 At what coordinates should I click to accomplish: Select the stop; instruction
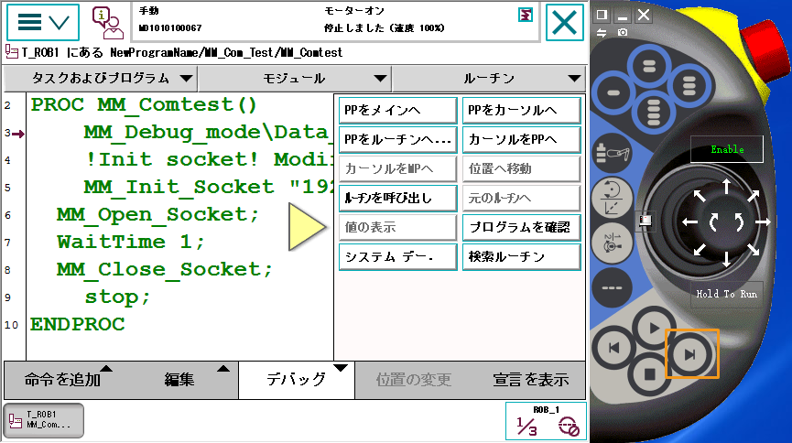[117, 297]
